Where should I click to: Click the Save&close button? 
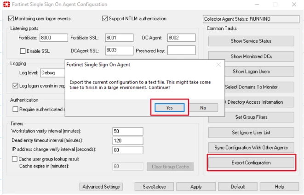tap(155, 187)
